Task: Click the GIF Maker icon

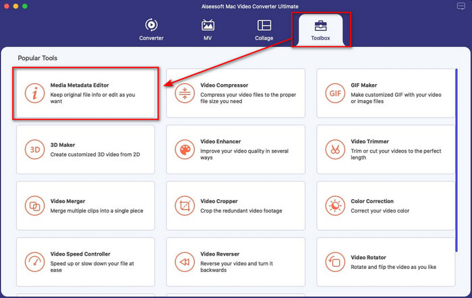Action: pos(335,93)
